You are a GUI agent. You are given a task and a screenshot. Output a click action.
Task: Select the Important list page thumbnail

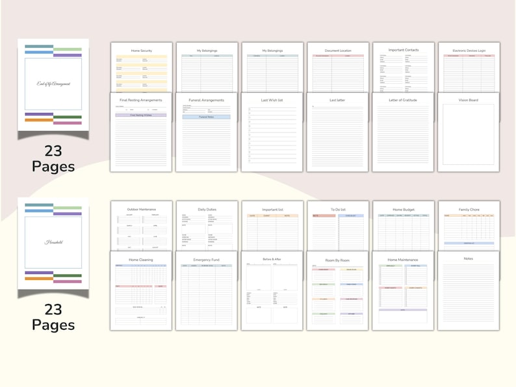click(x=272, y=226)
